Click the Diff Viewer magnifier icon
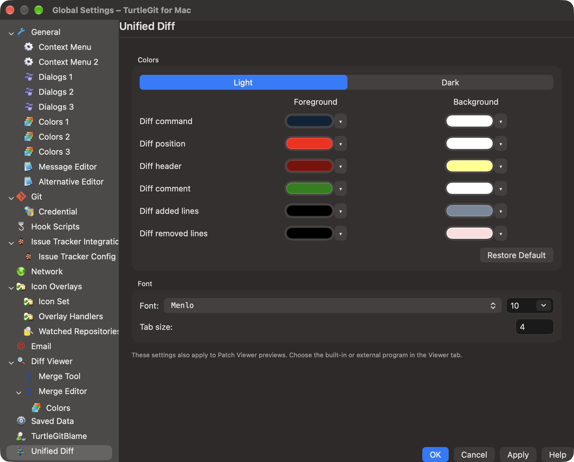Viewport: 574px width, 462px height. [21, 361]
